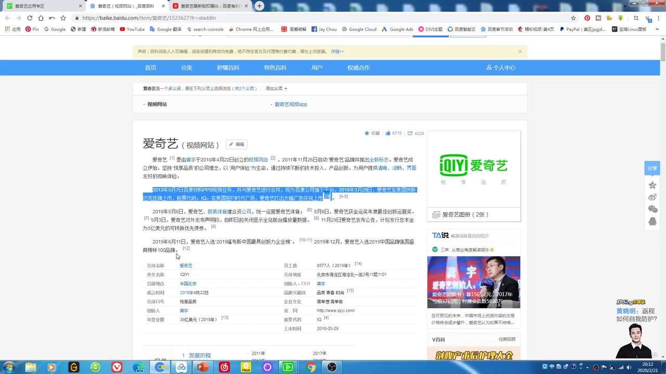This screenshot has height=374, width=666.
Task: Share to Weibo icon
Action: (x=652, y=197)
